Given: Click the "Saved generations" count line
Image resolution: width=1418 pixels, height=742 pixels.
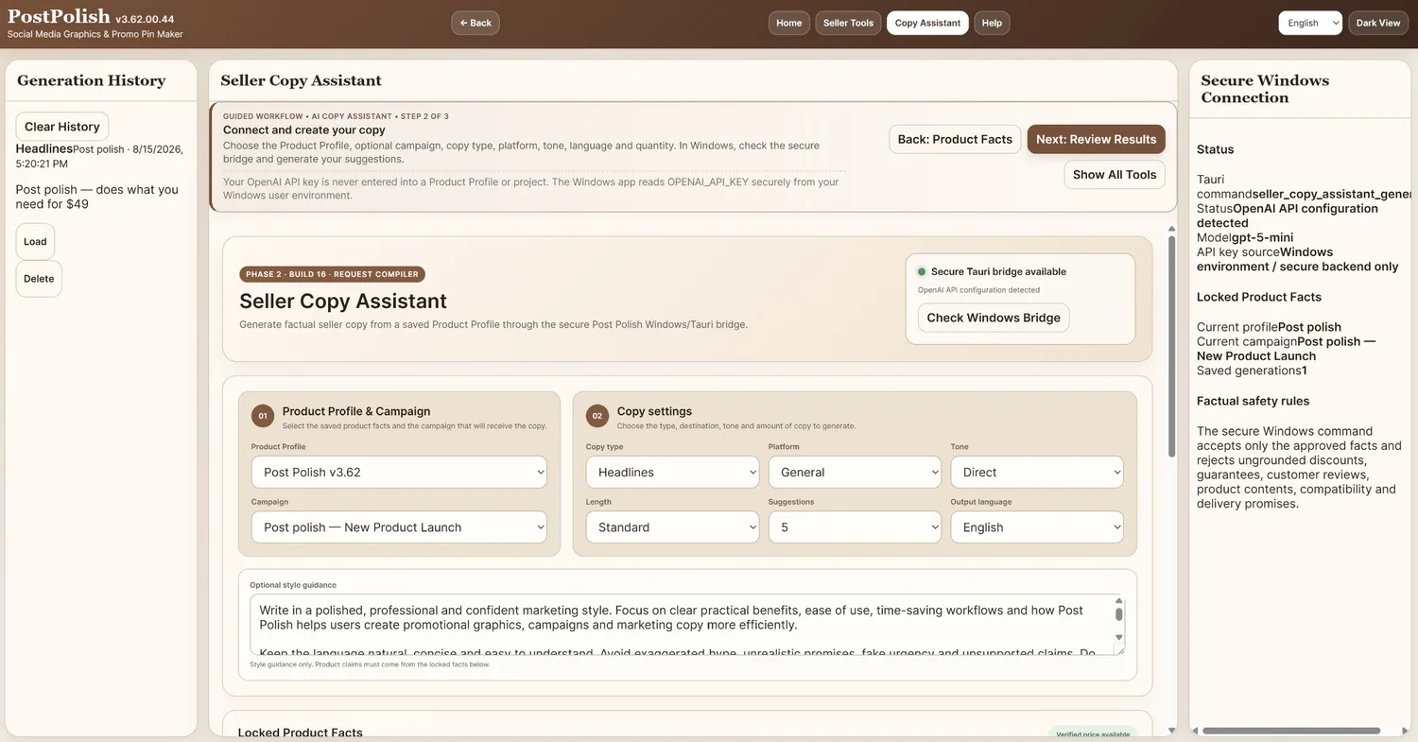Looking at the screenshot, I should tap(1252, 371).
